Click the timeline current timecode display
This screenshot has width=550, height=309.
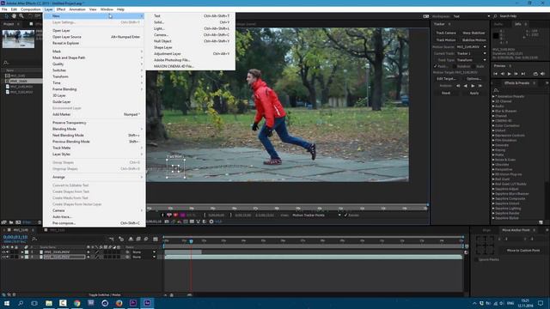pos(15,237)
